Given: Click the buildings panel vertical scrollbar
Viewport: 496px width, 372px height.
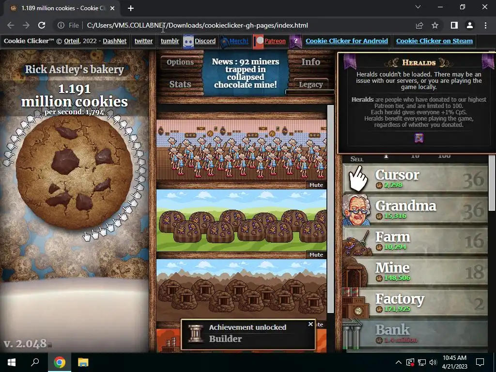Looking at the screenshot, I should point(330,209).
